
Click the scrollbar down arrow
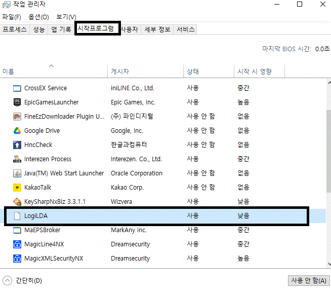point(329,264)
